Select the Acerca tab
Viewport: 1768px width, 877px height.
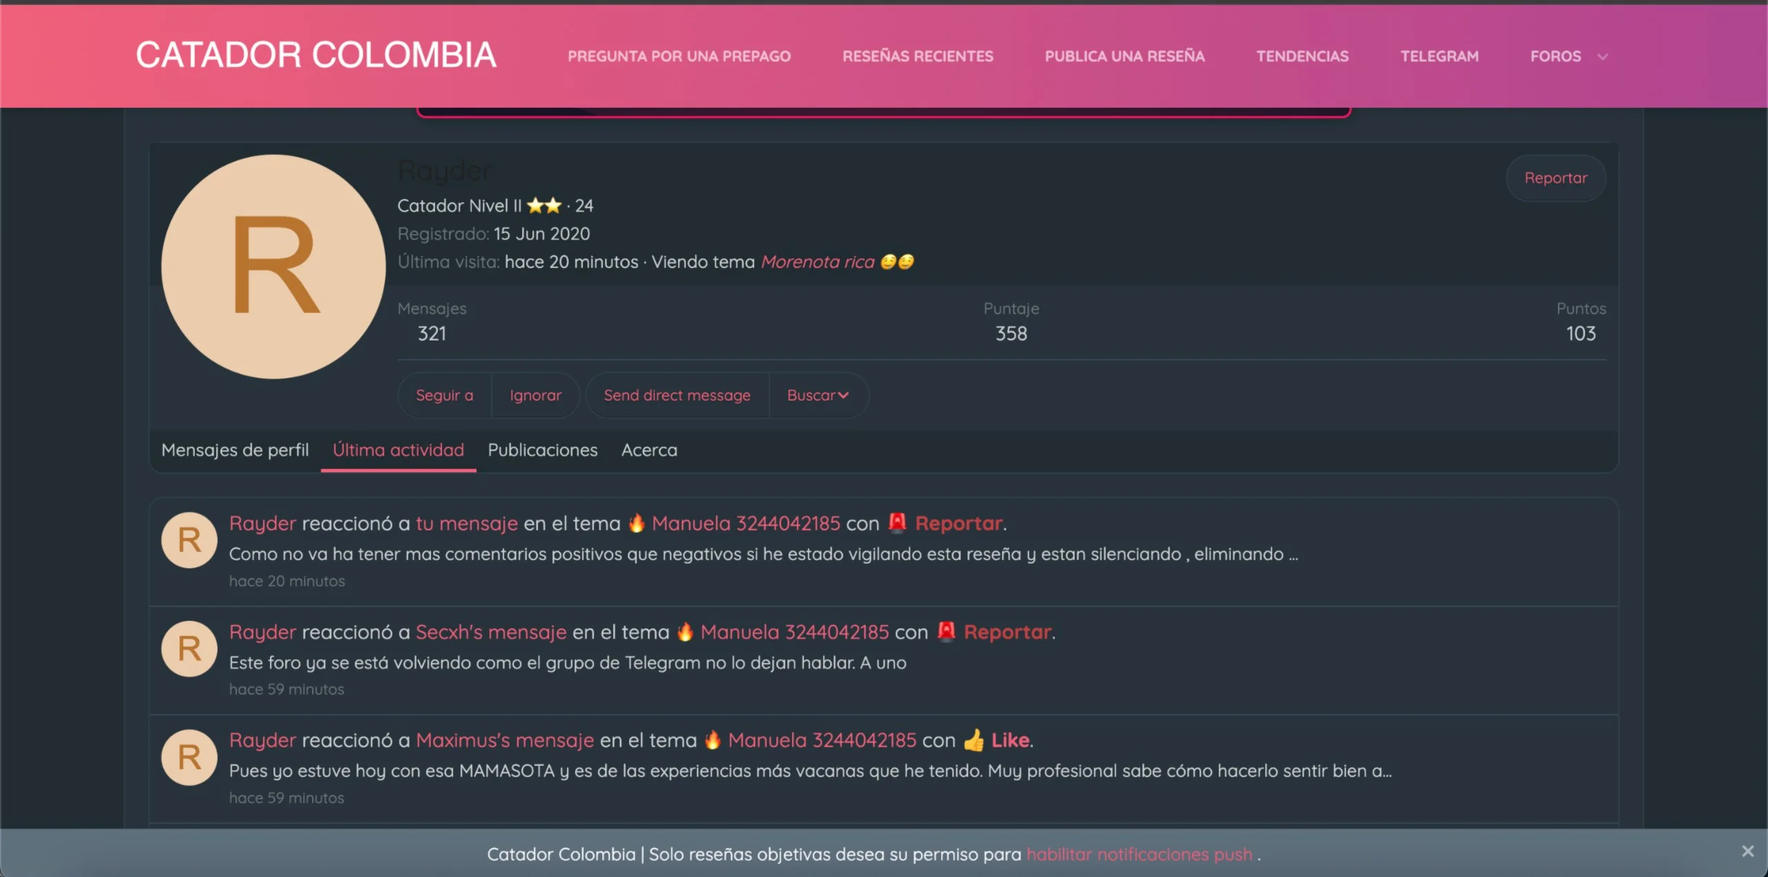click(649, 450)
